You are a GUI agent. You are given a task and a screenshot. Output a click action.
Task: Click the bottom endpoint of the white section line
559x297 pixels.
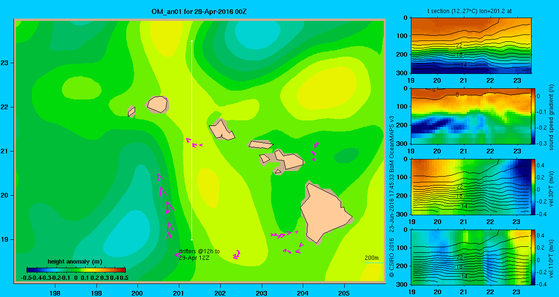click(x=192, y=239)
